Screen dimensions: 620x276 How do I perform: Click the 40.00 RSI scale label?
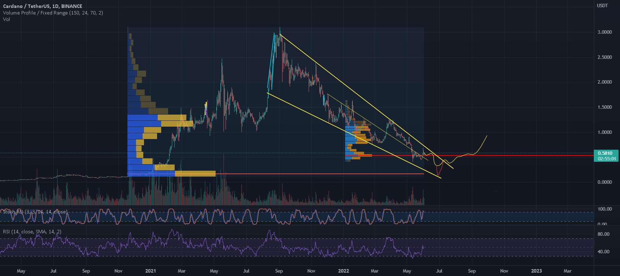(603, 252)
